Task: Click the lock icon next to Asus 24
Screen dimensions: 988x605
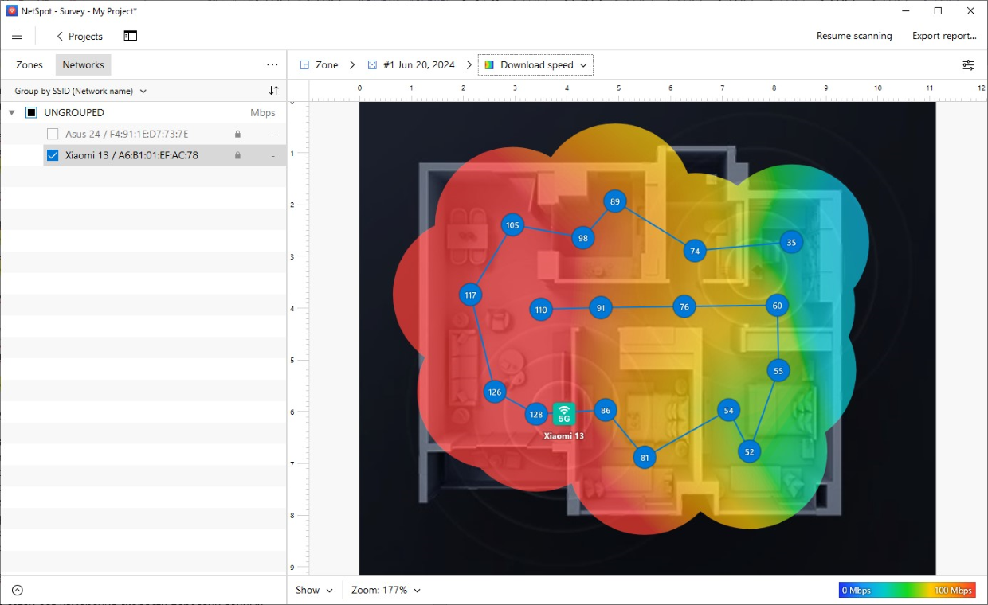Action: point(239,134)
